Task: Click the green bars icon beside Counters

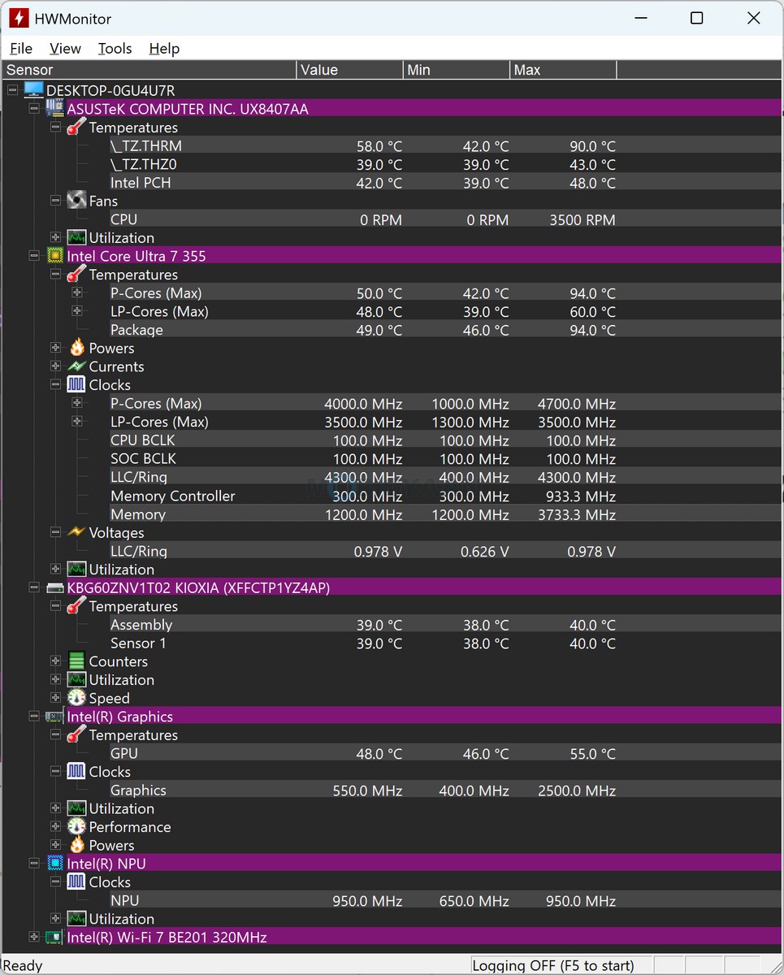Action: tap(76, 661)
